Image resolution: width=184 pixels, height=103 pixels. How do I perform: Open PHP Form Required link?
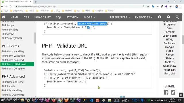click(13, 60)
